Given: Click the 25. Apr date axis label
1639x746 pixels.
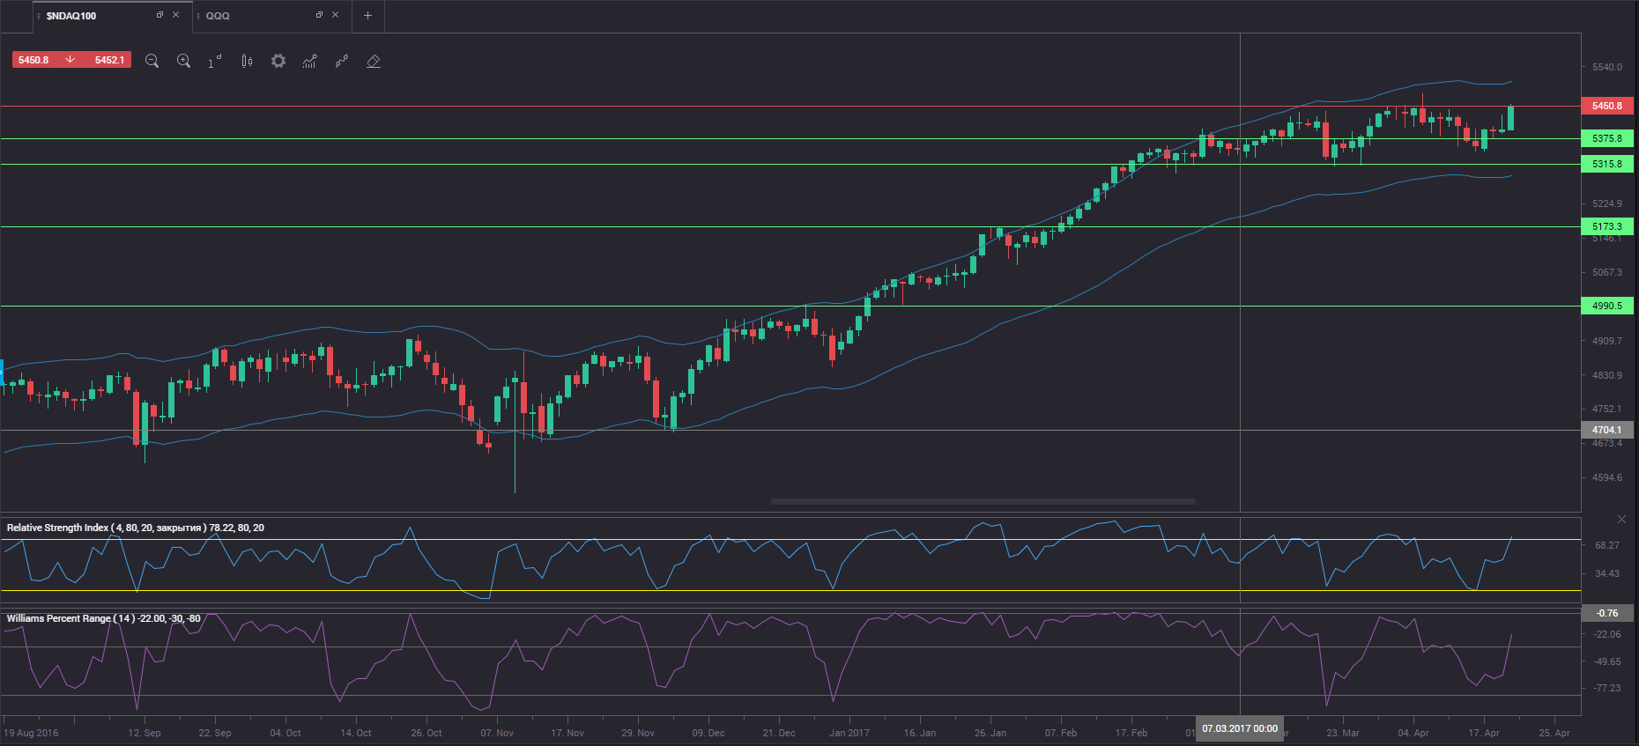Looking at the screenshot, I should click(x=1554, y=733).
